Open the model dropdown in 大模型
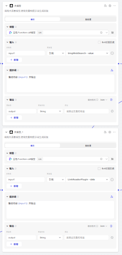The height and width of the screenshot is (255, 122). [57, 33]
